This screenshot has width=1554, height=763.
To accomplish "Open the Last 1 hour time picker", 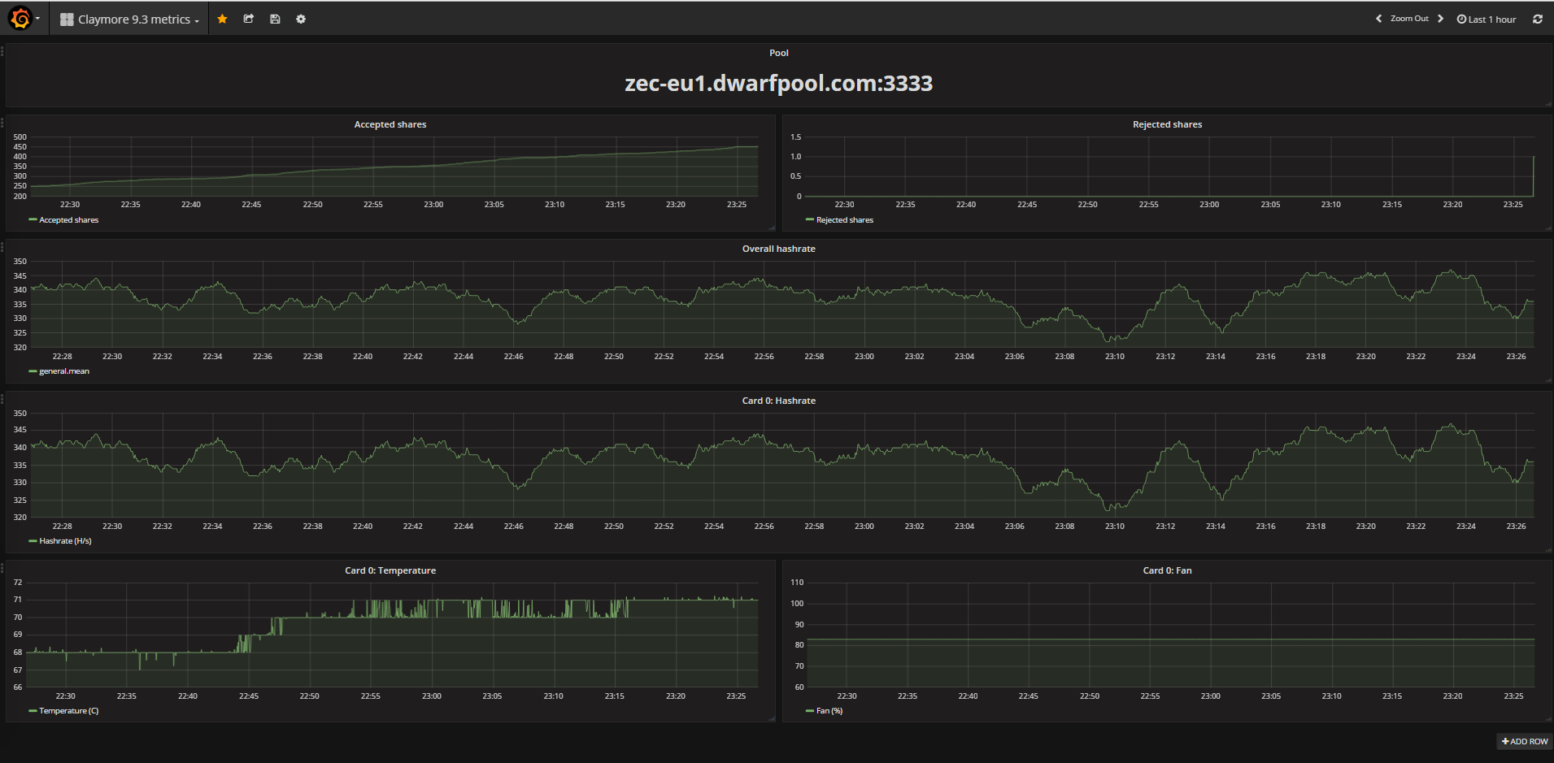I will click(1487, 20).
